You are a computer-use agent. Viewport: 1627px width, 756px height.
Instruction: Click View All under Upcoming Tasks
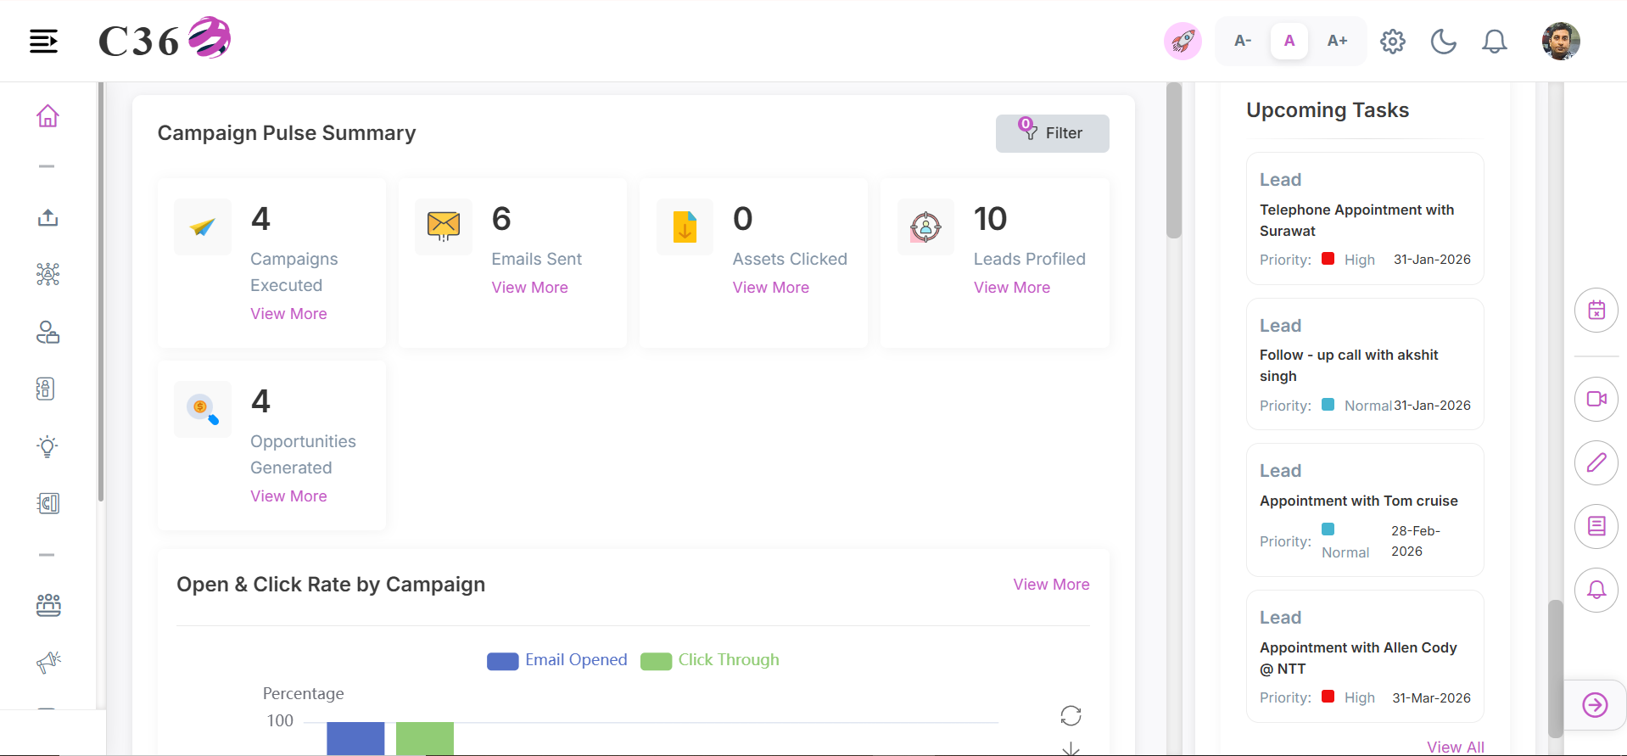click(x=1456, y=748)
